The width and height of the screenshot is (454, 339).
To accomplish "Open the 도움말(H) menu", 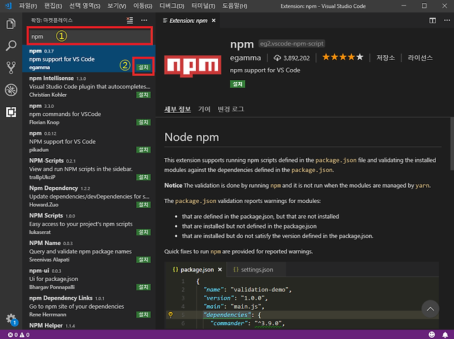I will pos(235,6).
